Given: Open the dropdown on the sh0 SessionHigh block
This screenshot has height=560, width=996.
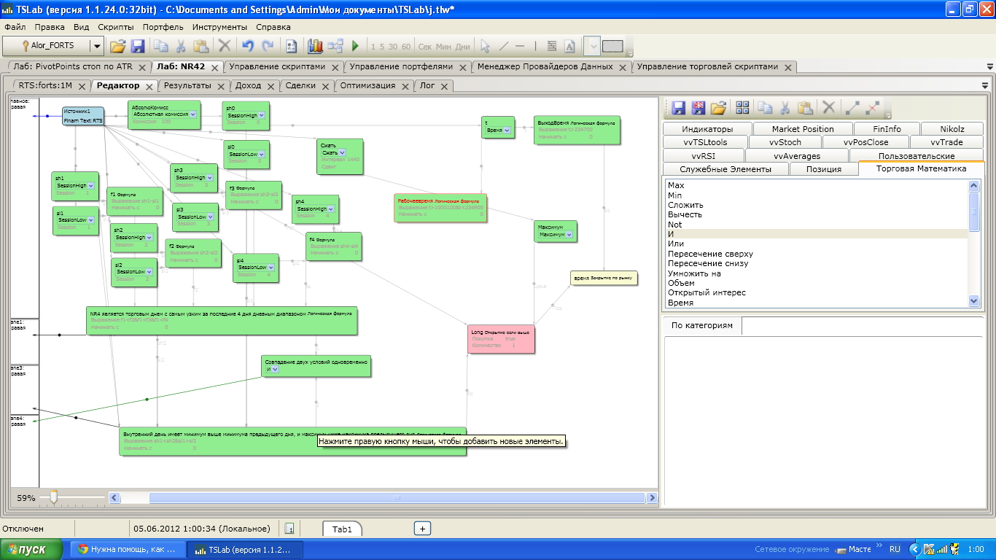Looking at the screenshot, I should pos(262,115).
